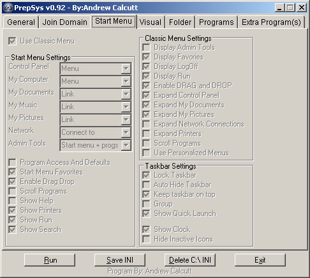Click the Save INI button
Screen dimensions: 310x278
pos(120,260)
